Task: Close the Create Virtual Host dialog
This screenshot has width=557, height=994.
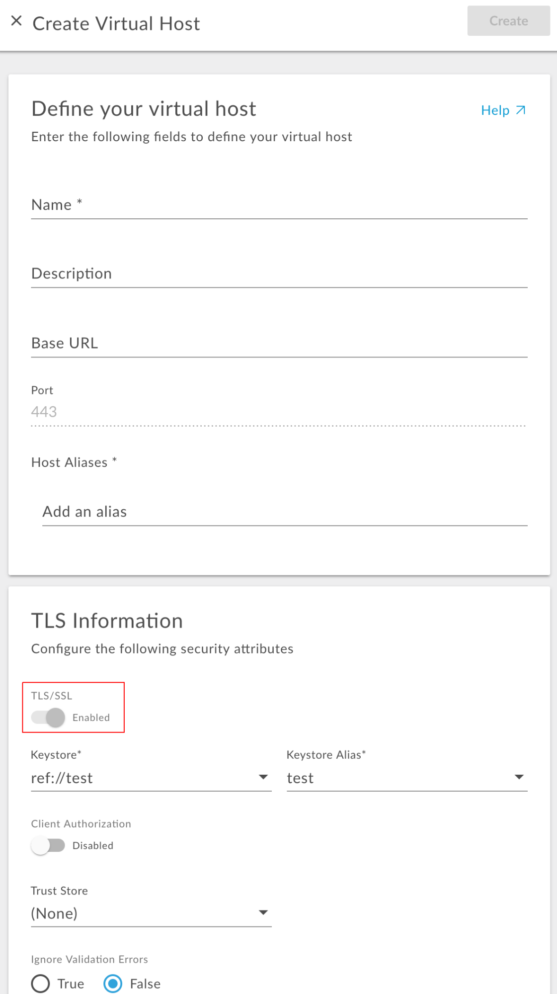Action: 16,21
